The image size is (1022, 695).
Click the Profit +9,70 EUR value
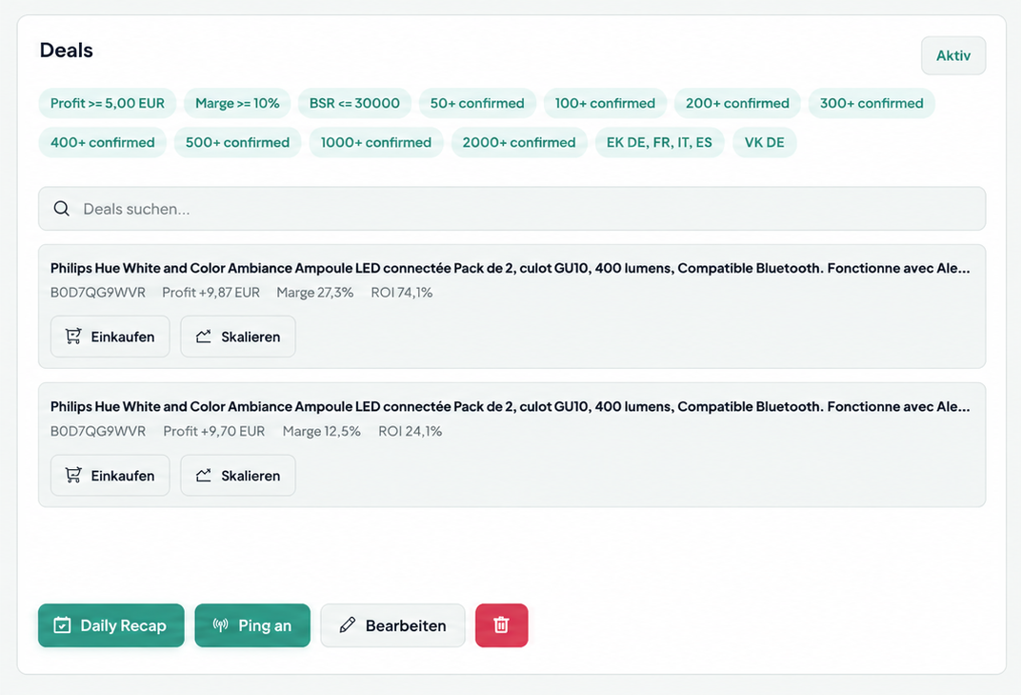(213, 431)
